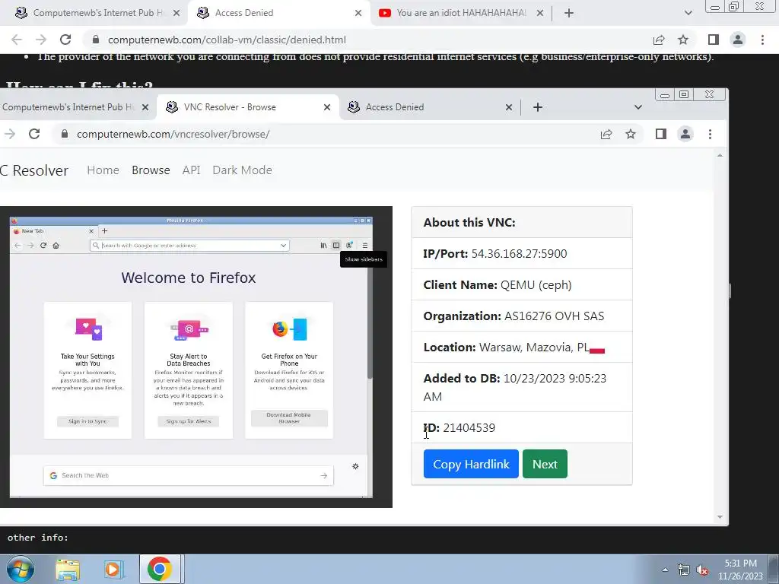Reload page in back Chrome window
This screenshot has width=779, height=584.
coord(65,40)
